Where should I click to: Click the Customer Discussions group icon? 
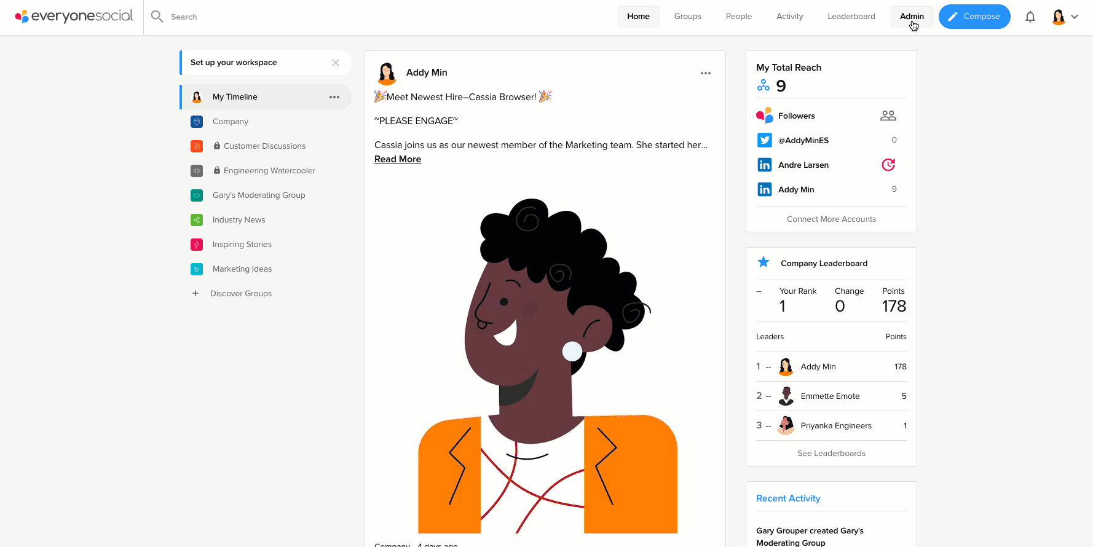pyautogui.click(x=197, y=146)
